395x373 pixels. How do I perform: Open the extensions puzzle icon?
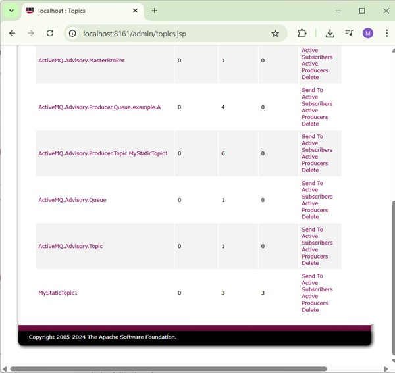click(302, 34)
